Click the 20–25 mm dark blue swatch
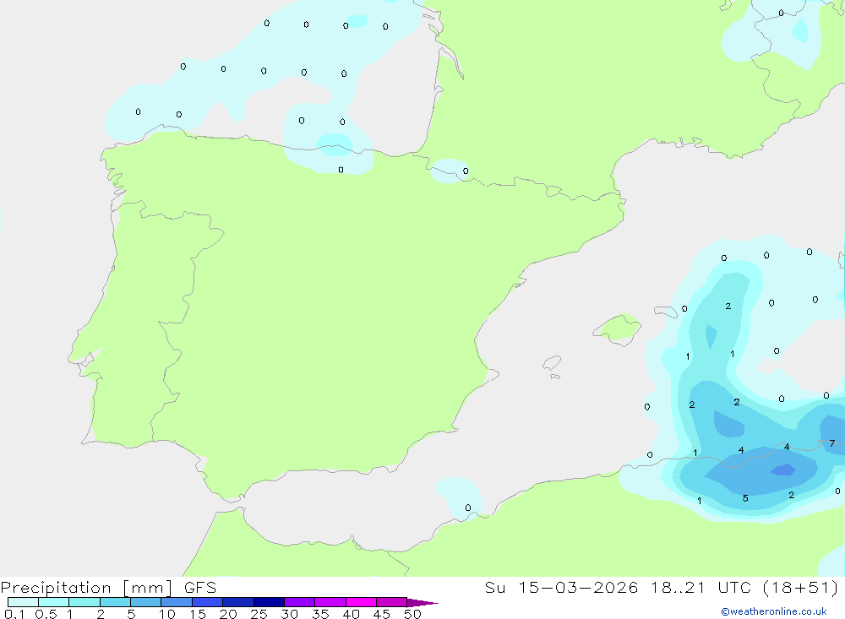The width and height of the screenshot is (845, 619). click(237, 602)
